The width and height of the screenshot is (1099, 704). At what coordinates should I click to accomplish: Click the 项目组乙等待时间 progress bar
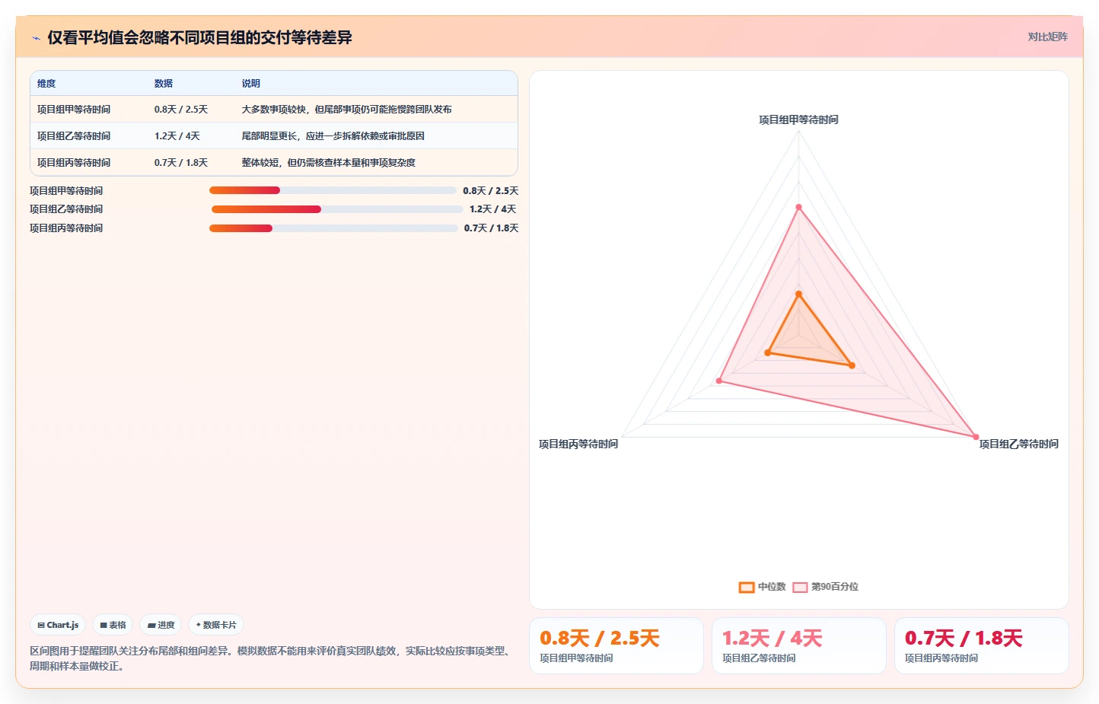[x=337, y=209]
